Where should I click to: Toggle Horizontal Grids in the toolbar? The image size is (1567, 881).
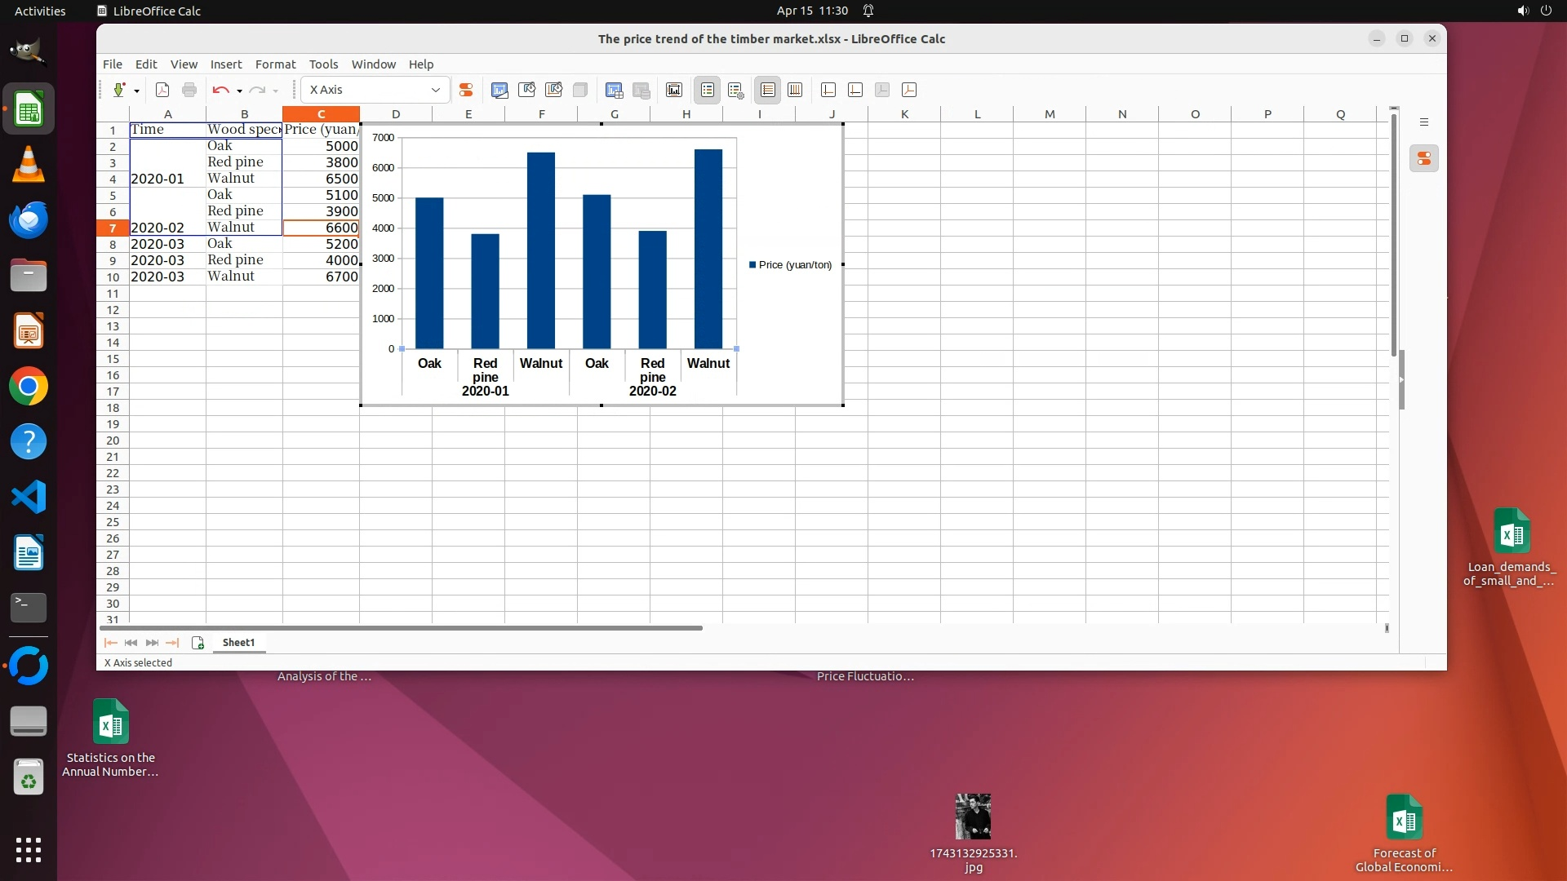(767, 90)
